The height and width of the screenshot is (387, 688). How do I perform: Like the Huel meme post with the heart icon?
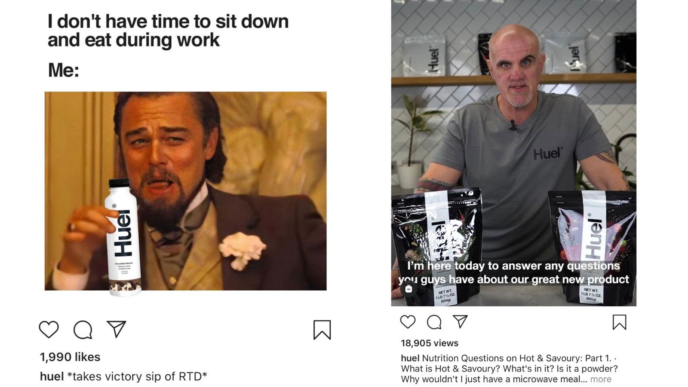(x=49, y=330)
